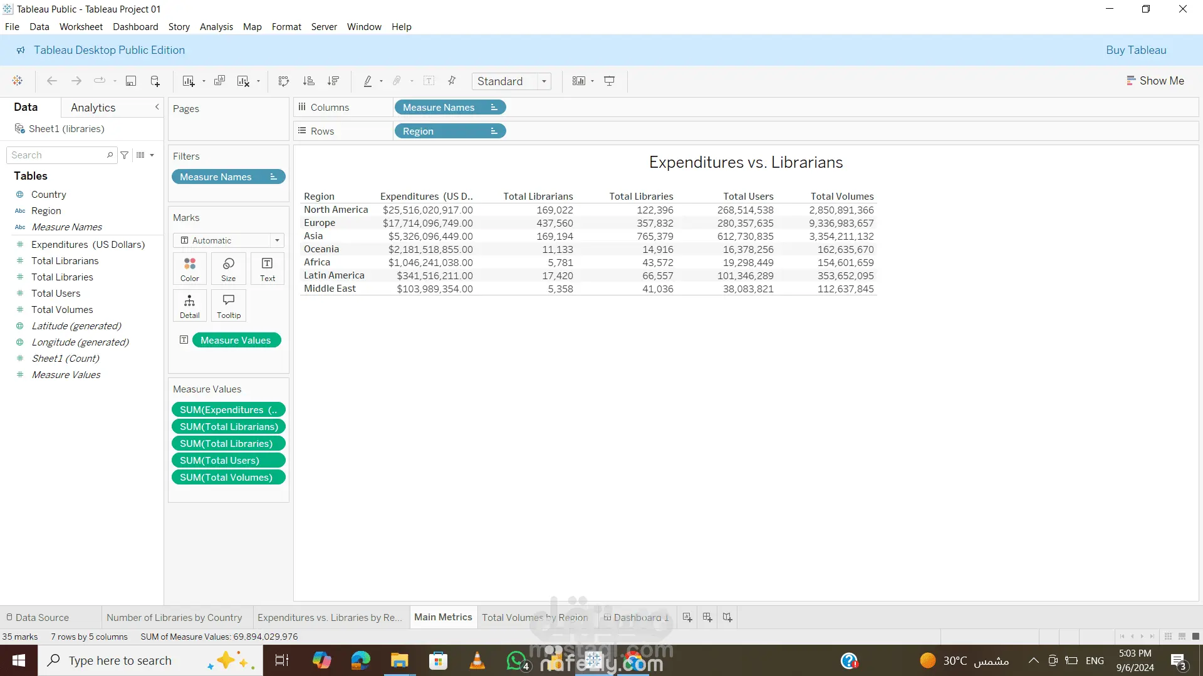
Task: Sort ascending using the toolbar icon
Action: point(308,81)
